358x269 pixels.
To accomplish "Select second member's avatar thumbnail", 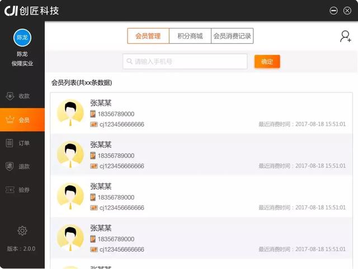I will [x=70, y=155].
